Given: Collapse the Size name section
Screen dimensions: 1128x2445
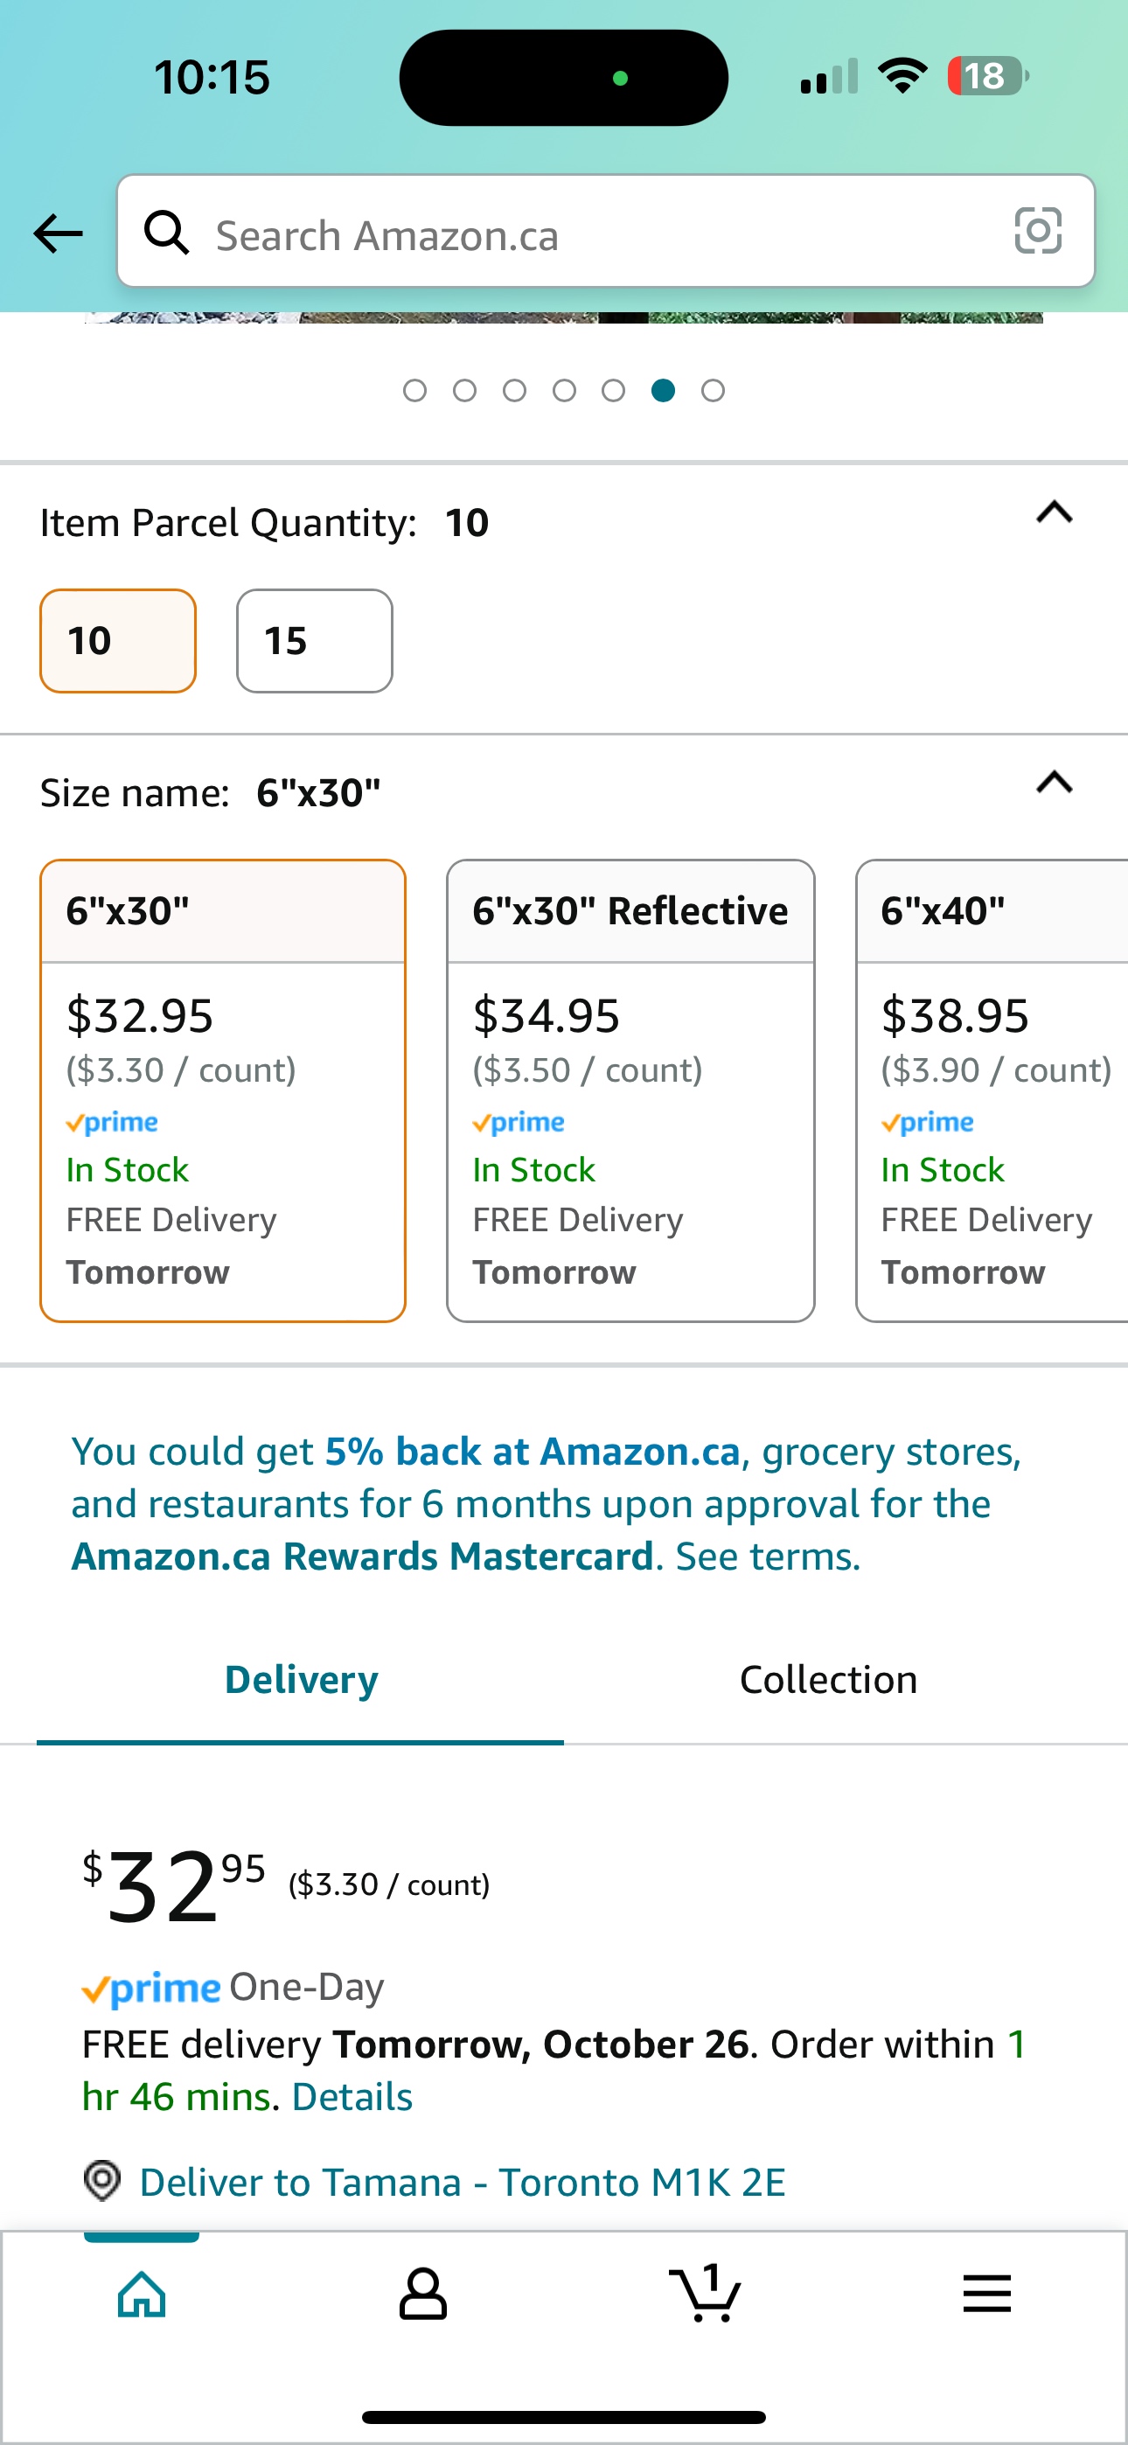Looking at the screenshot, I should point(1054,783).
